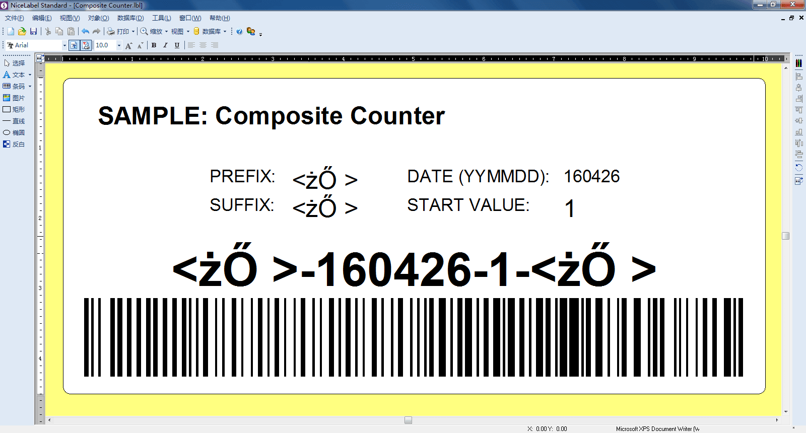
Task: Toggle italic formatting
Action: (165, 45)
